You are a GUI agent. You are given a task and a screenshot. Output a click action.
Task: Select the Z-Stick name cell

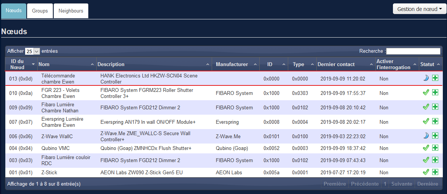67,172
